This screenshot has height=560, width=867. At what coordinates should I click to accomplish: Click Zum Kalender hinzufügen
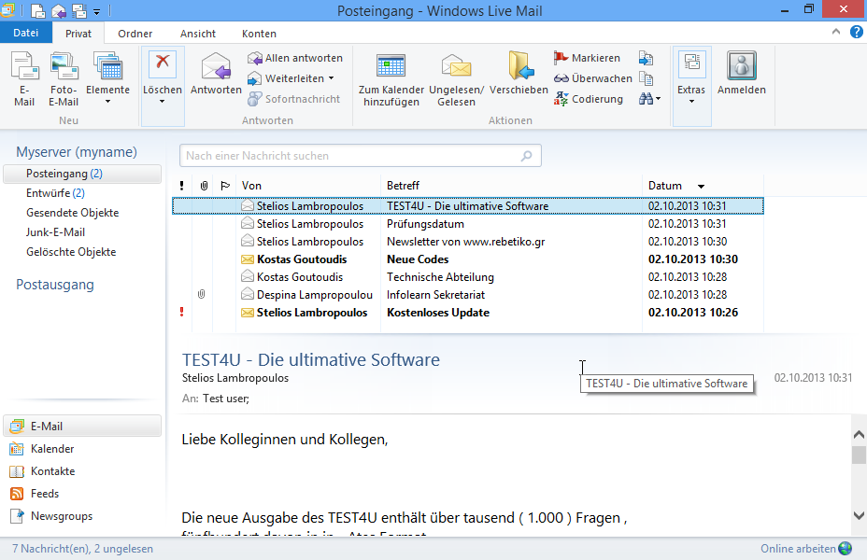click(x=391, y=80)
